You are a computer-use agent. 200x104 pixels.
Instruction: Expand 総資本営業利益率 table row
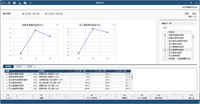7,74
